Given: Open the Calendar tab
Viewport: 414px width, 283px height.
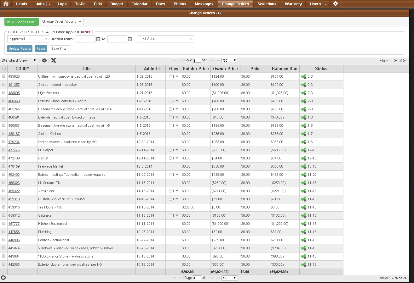Looking at the screenshot, I should pyautogui.click(x=139, y=4).
